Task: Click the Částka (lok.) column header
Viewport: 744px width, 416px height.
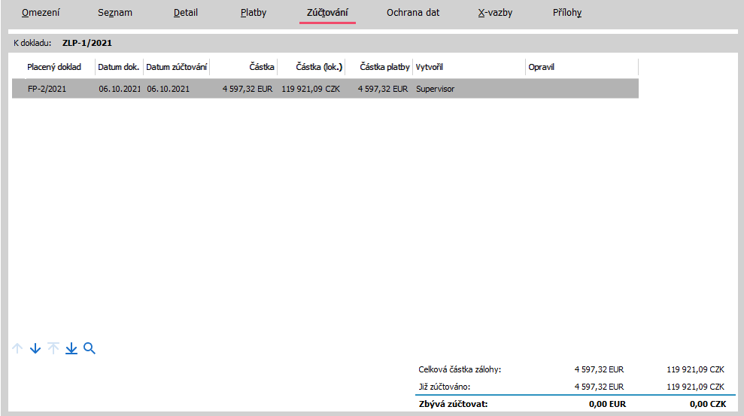Action: coord(311,67)
